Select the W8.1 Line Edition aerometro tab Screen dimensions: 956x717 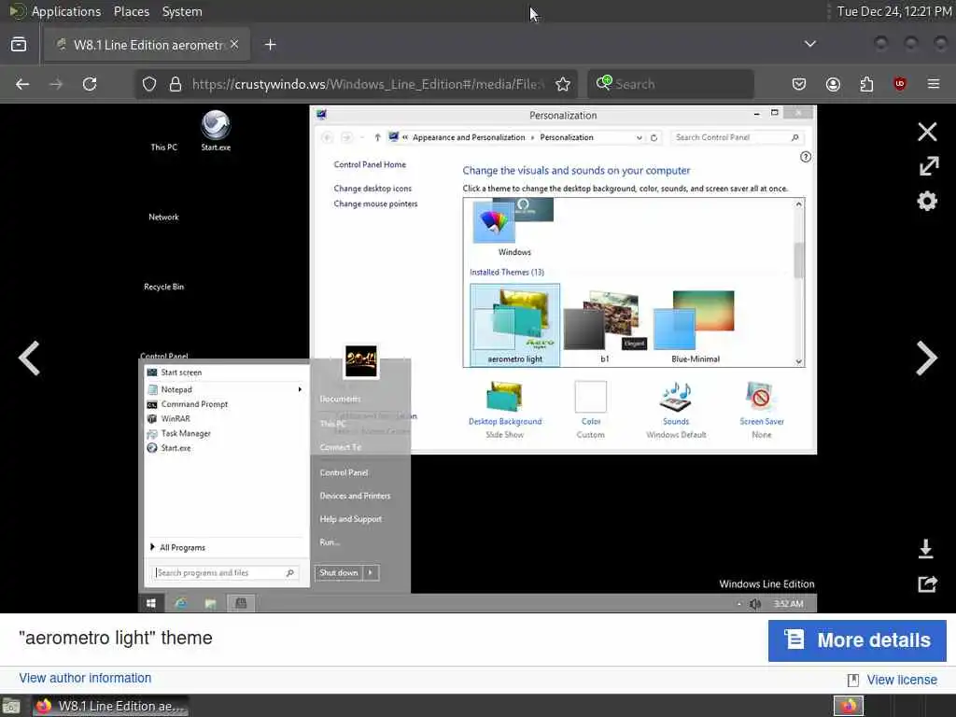(x=147, y=45)
